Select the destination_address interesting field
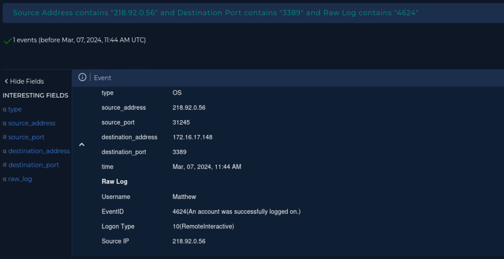 pos(39,151)
